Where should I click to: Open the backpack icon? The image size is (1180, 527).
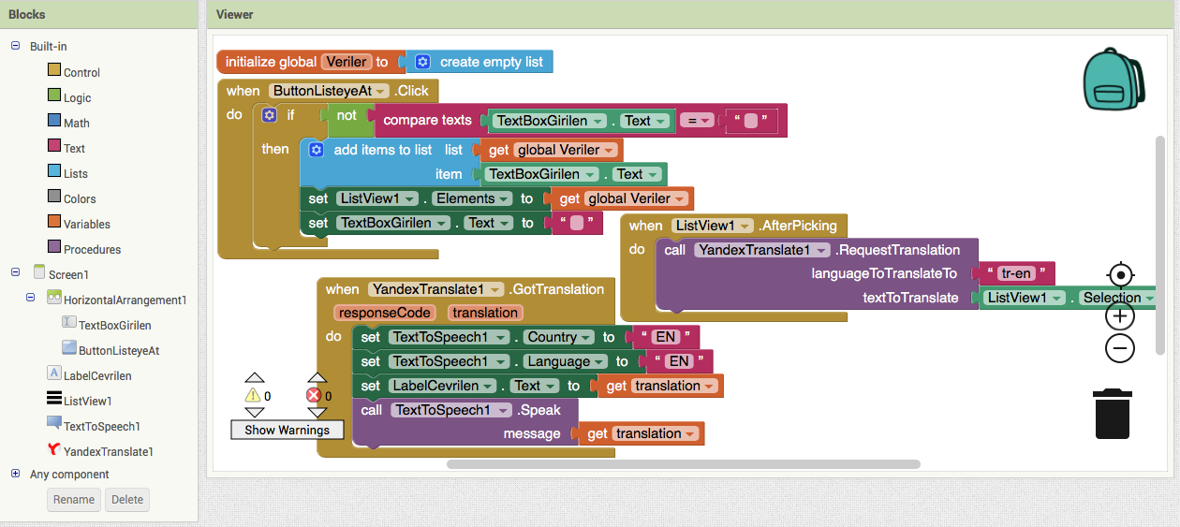(x=1114, y=80)
